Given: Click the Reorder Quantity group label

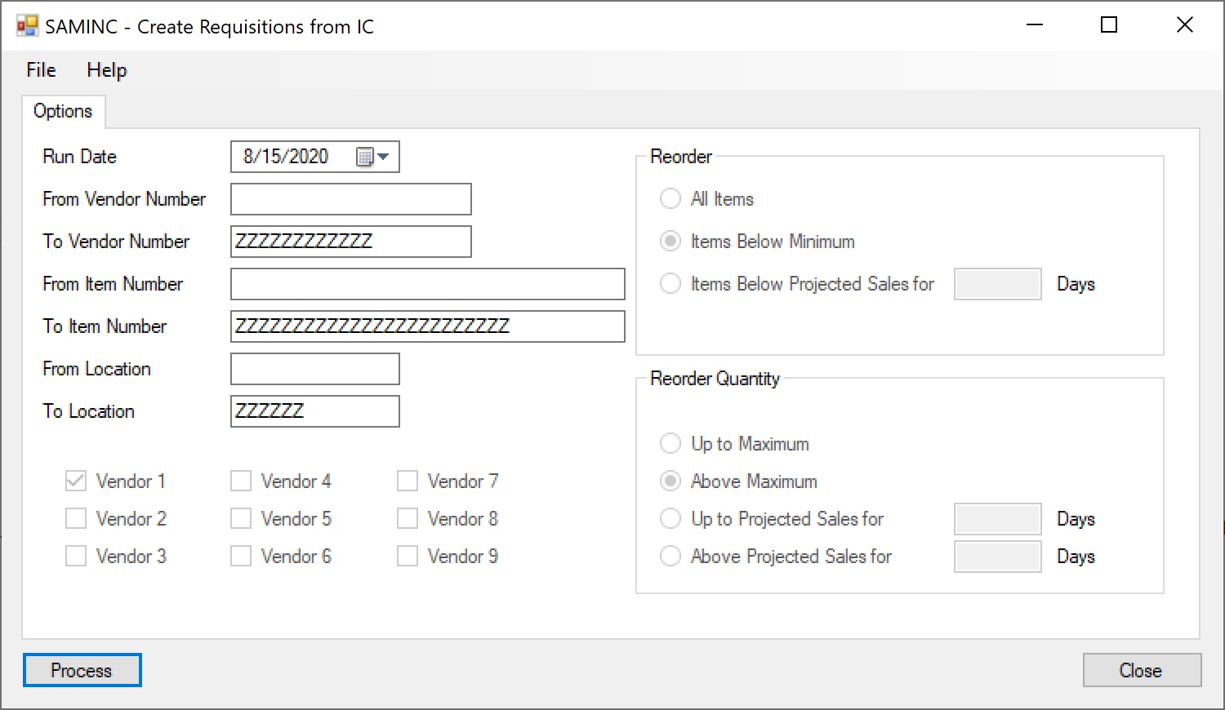Looking at the screenshot, I should click(715, 379).
